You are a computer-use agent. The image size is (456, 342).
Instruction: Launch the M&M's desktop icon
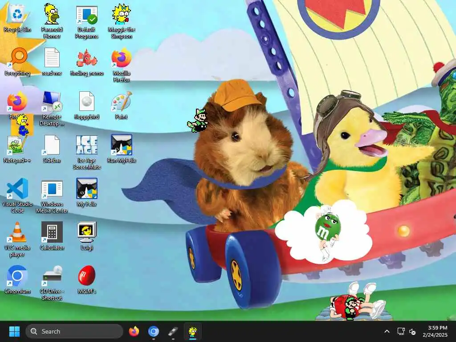point(87,280)
